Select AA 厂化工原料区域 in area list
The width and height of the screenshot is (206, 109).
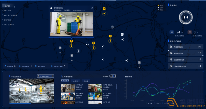[x=11, y=15]
